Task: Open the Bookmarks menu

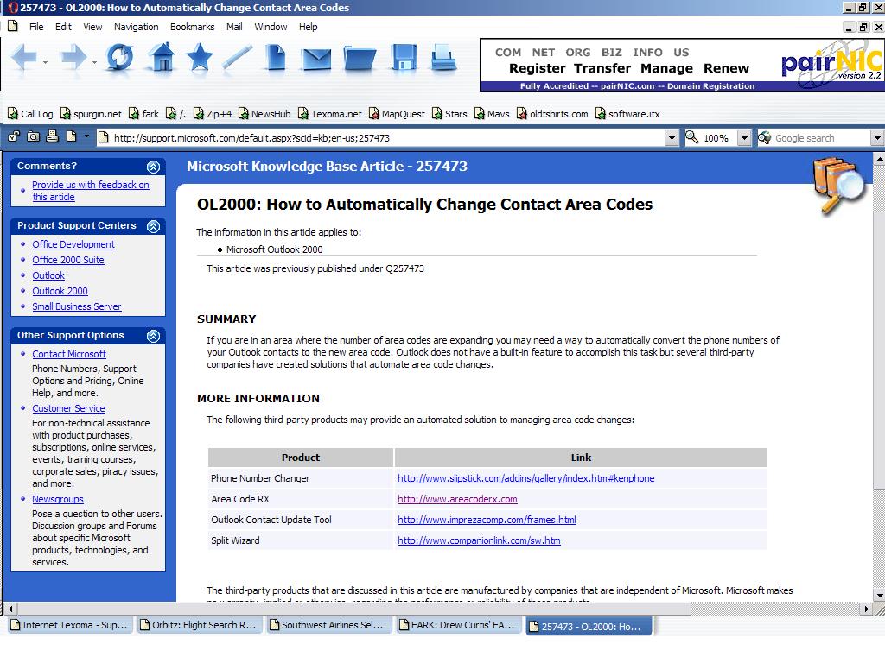Action: [192, 27]
